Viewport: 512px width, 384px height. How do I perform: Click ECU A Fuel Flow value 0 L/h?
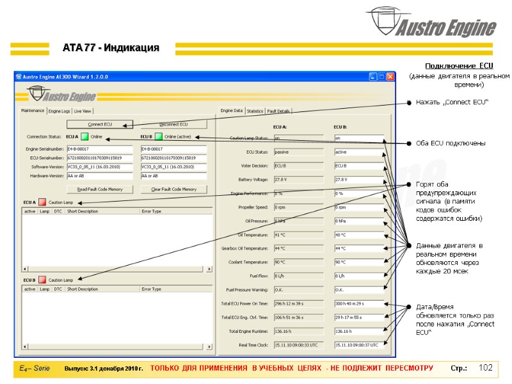pos(298,276)
